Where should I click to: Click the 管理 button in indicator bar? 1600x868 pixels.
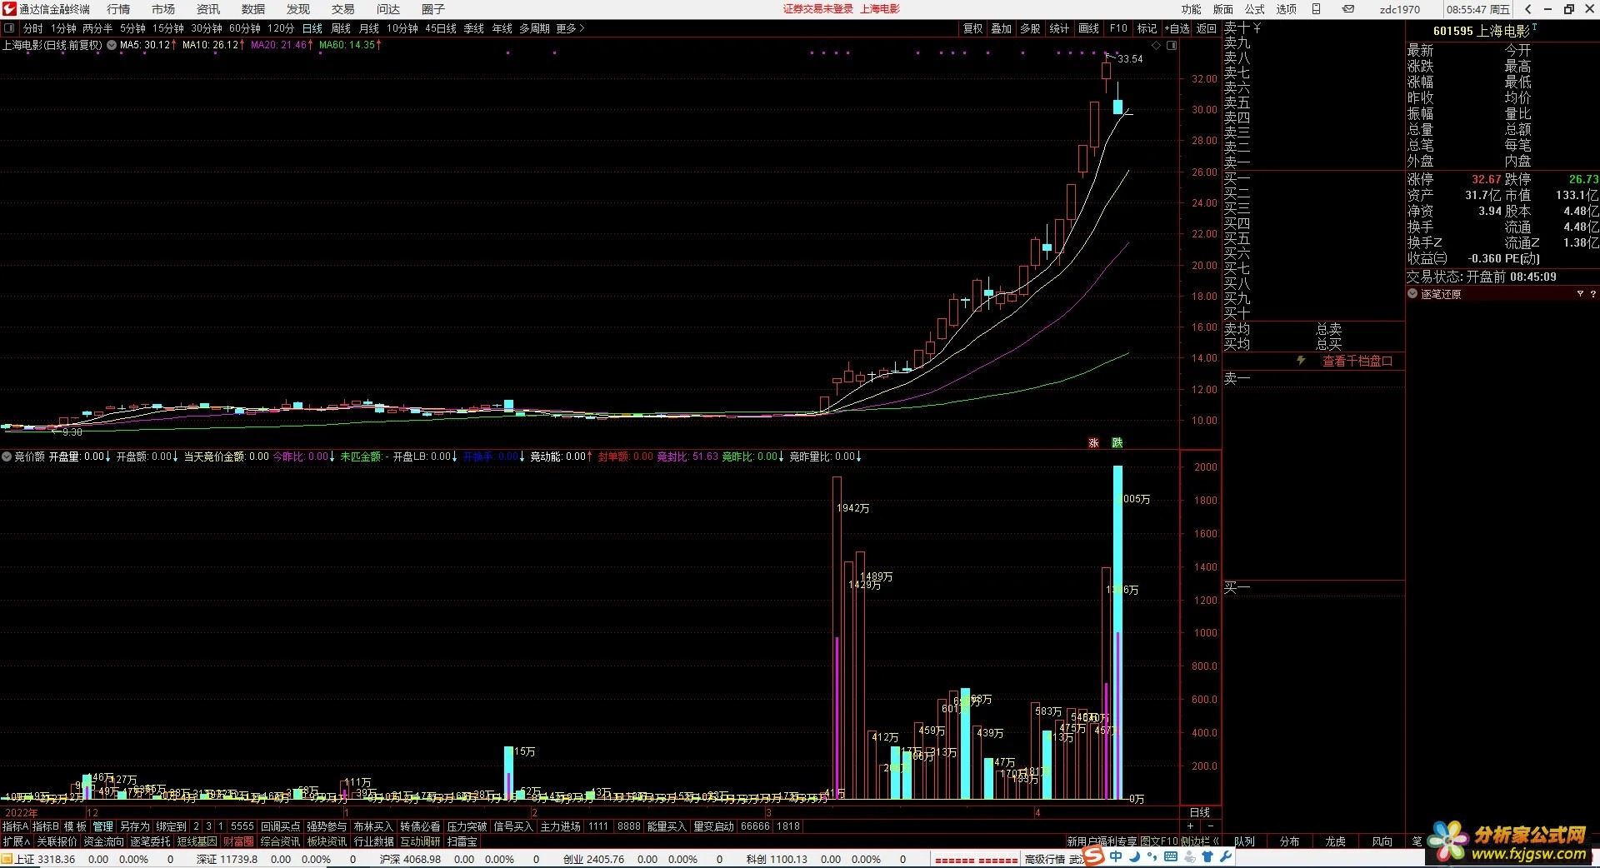[102, 826]
